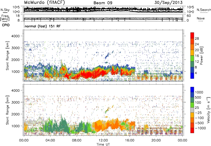Screen dimensions: 211x146
Task: Click the 'CPID' label
Action: click(6, 25)
